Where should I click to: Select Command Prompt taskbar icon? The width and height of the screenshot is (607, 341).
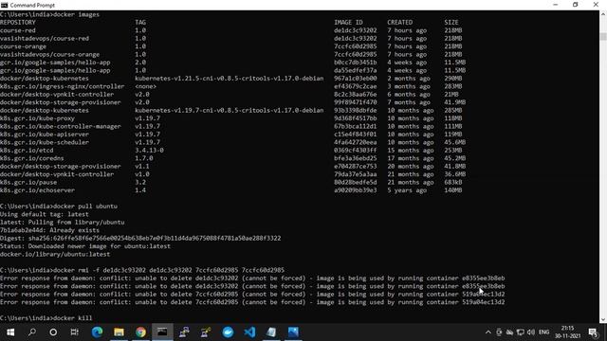162,332
